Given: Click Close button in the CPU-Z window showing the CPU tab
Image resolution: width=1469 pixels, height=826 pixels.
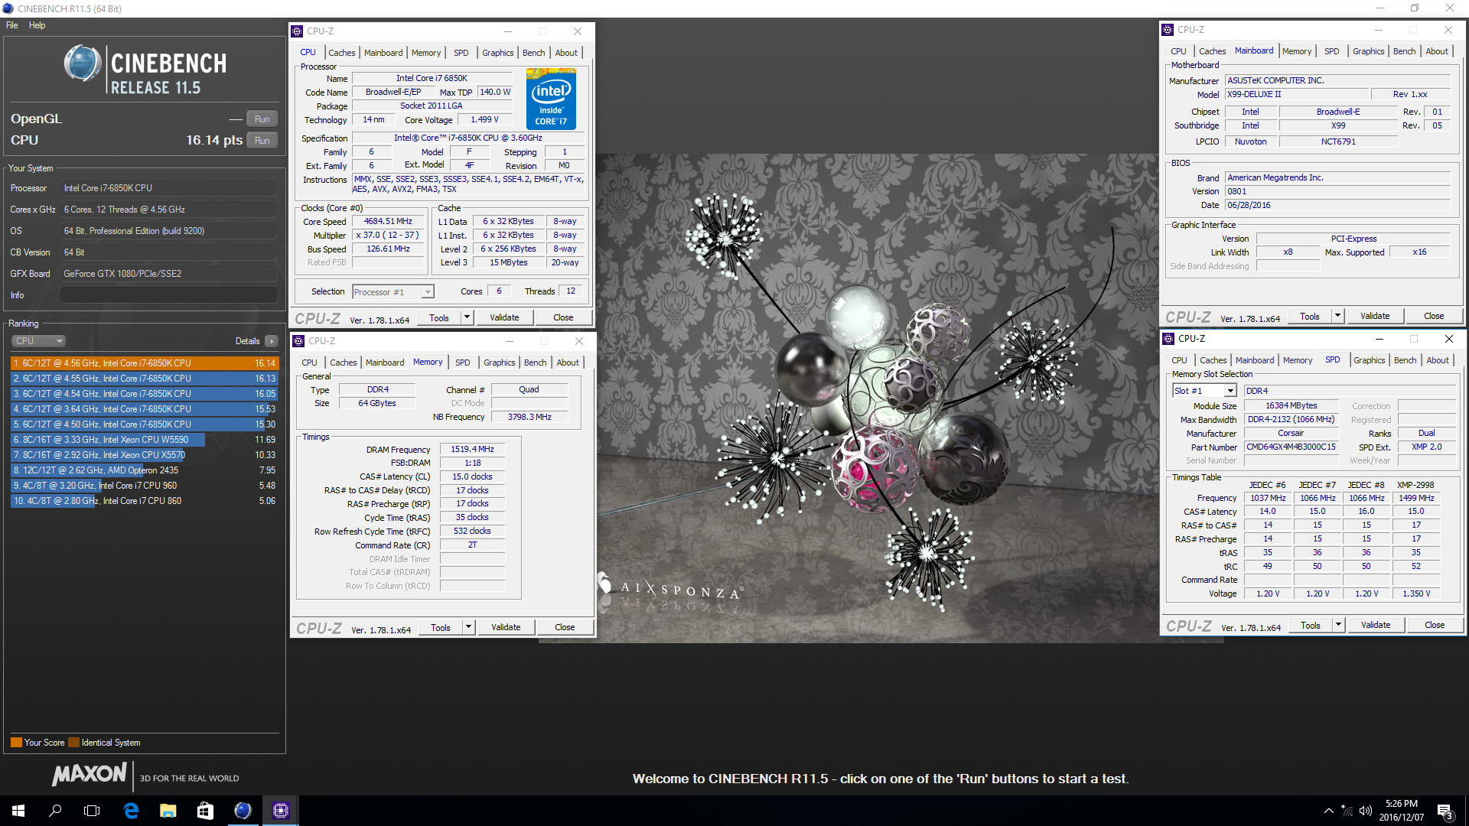Looking at the screenshot, I should tap(564, 317).
